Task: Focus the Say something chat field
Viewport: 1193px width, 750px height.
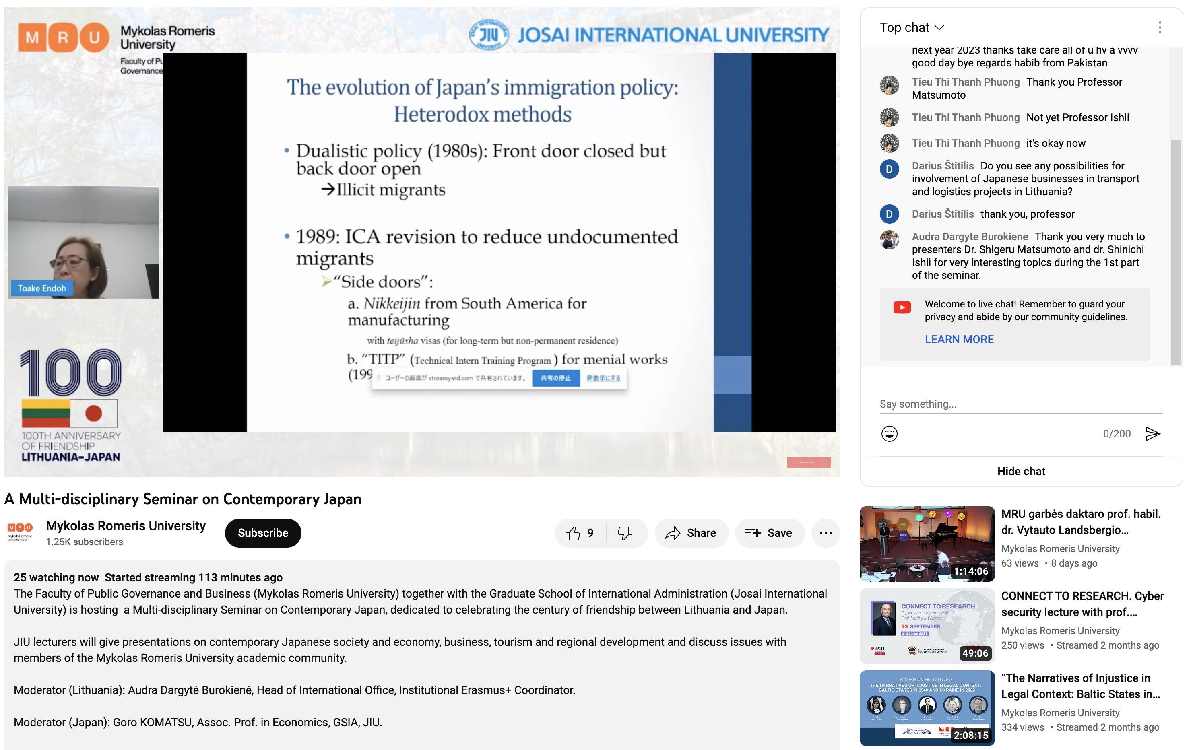Action: (1021, 404)
